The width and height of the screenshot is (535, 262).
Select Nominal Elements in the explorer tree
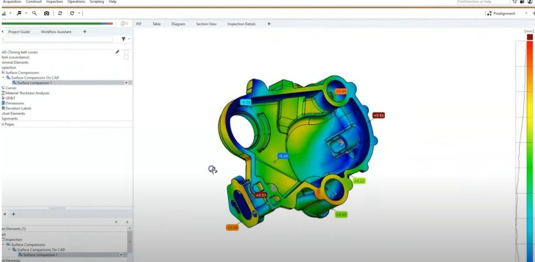point(15,62)
